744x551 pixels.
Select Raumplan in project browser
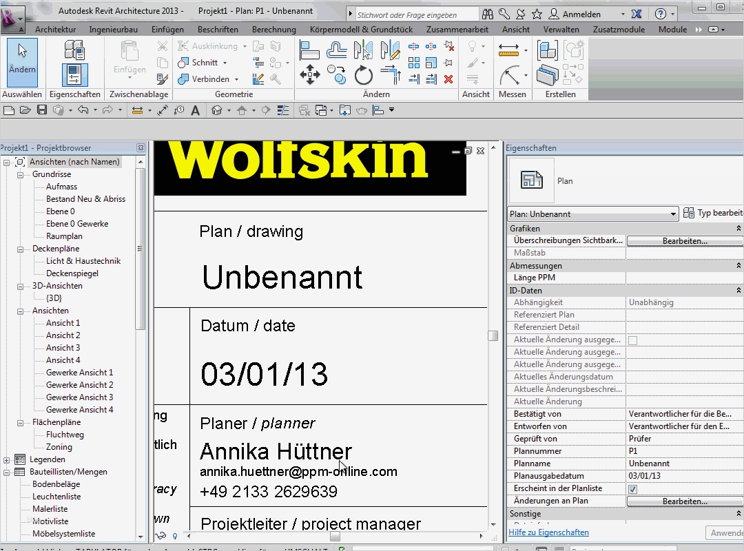coord(64,236)
